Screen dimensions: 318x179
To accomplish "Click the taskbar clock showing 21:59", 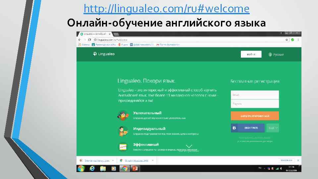I will tap(291, 169).
